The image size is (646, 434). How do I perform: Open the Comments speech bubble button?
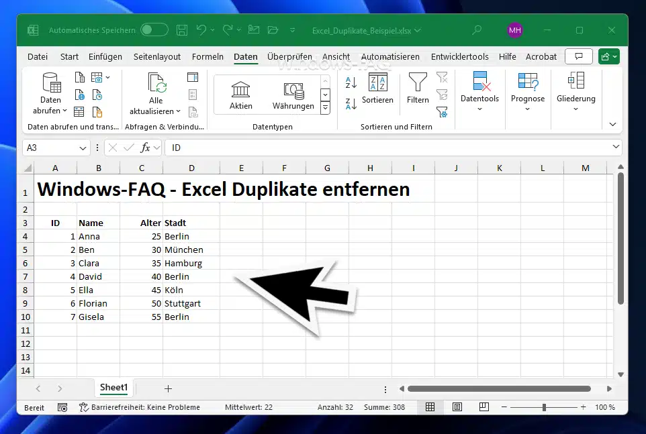pos(579,56)
